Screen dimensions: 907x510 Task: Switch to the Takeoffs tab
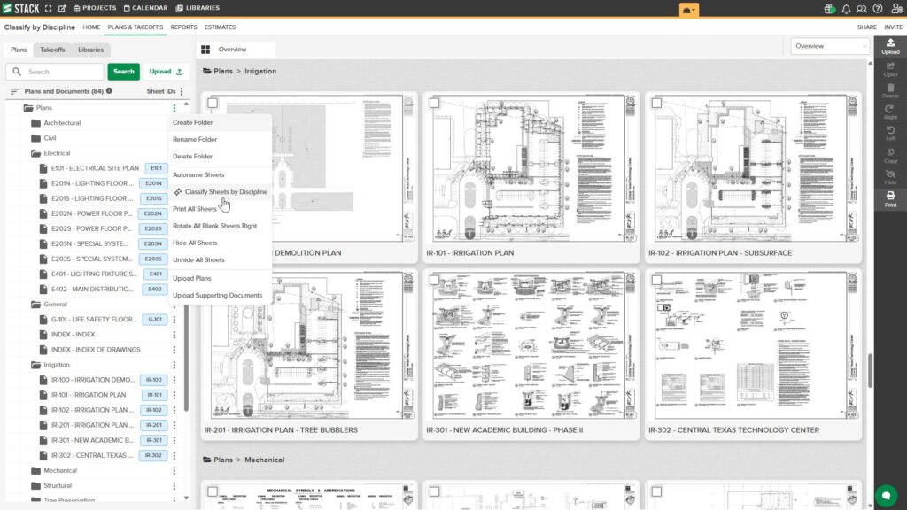pos(53,50)
